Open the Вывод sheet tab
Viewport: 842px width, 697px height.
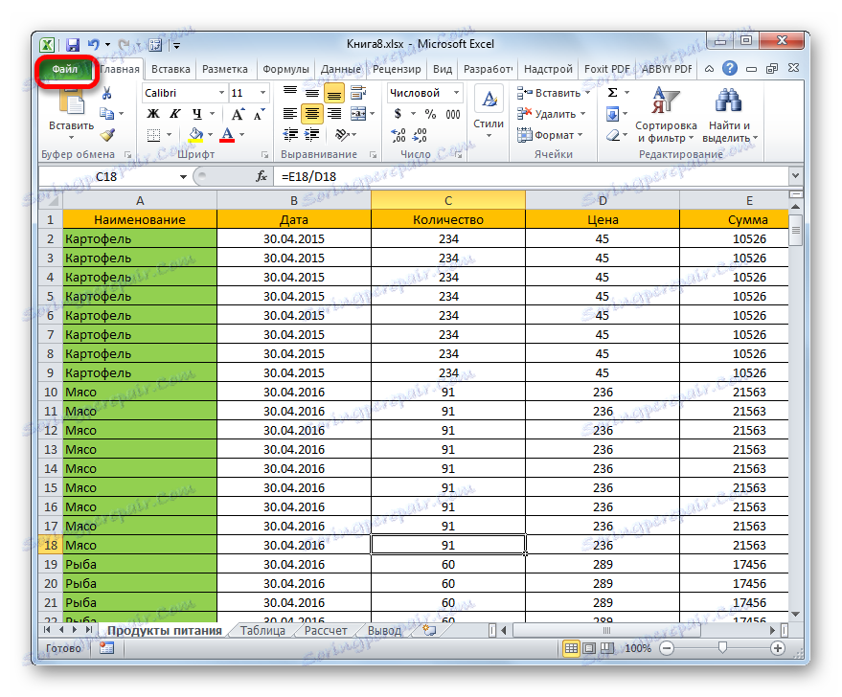[384, 631]
